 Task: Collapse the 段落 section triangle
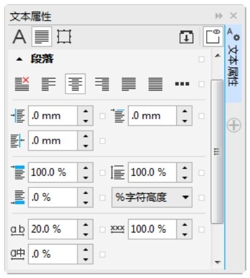(x=20, y=60)
